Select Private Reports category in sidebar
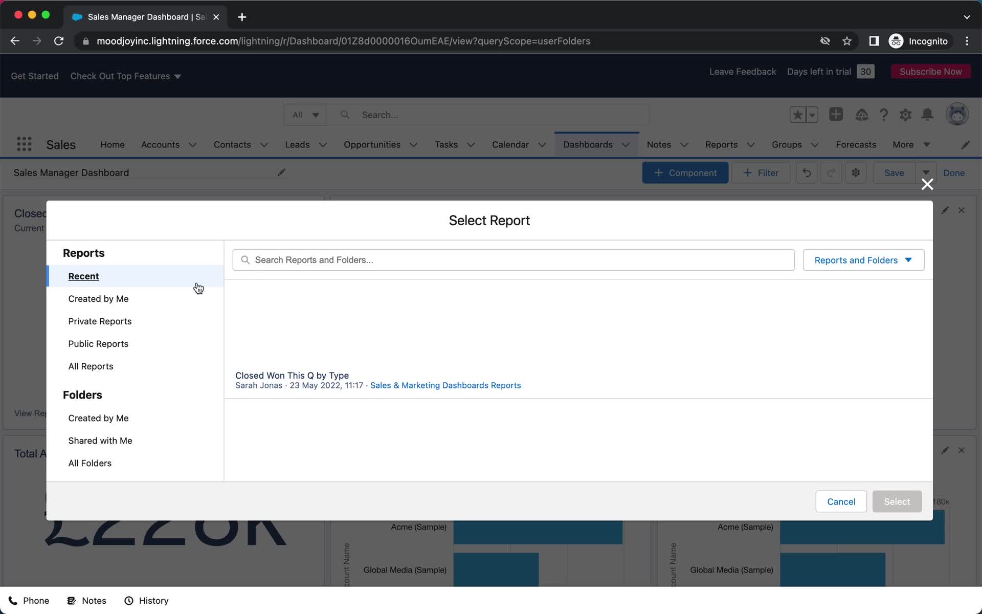 100,321
